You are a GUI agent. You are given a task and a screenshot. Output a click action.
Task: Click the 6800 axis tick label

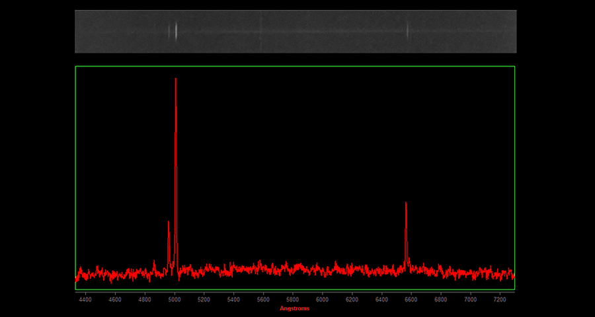[x=441, y=299]
